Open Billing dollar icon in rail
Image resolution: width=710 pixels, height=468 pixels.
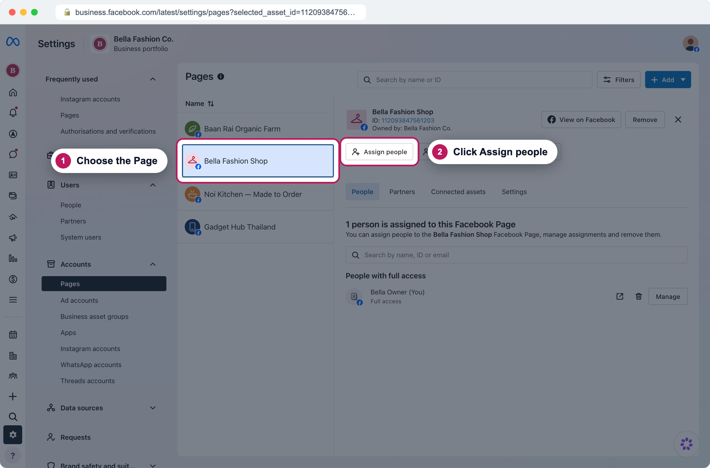[x=13, y=279]
